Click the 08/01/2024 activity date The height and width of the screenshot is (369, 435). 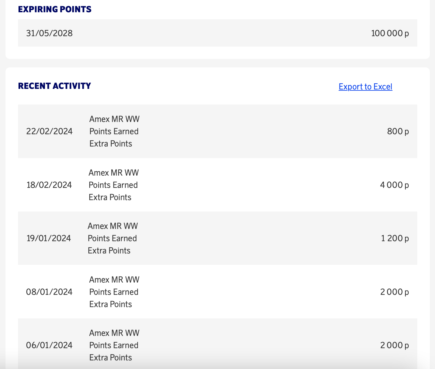pos(49,292)
